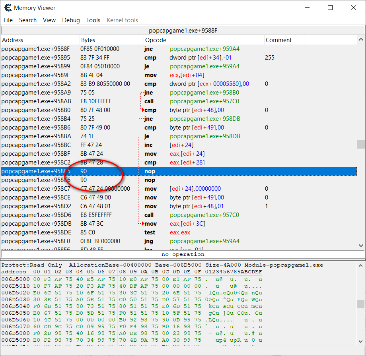Click hex row address 006D5030
Screen dimensions: 366x356
click(x=16, y=300)
